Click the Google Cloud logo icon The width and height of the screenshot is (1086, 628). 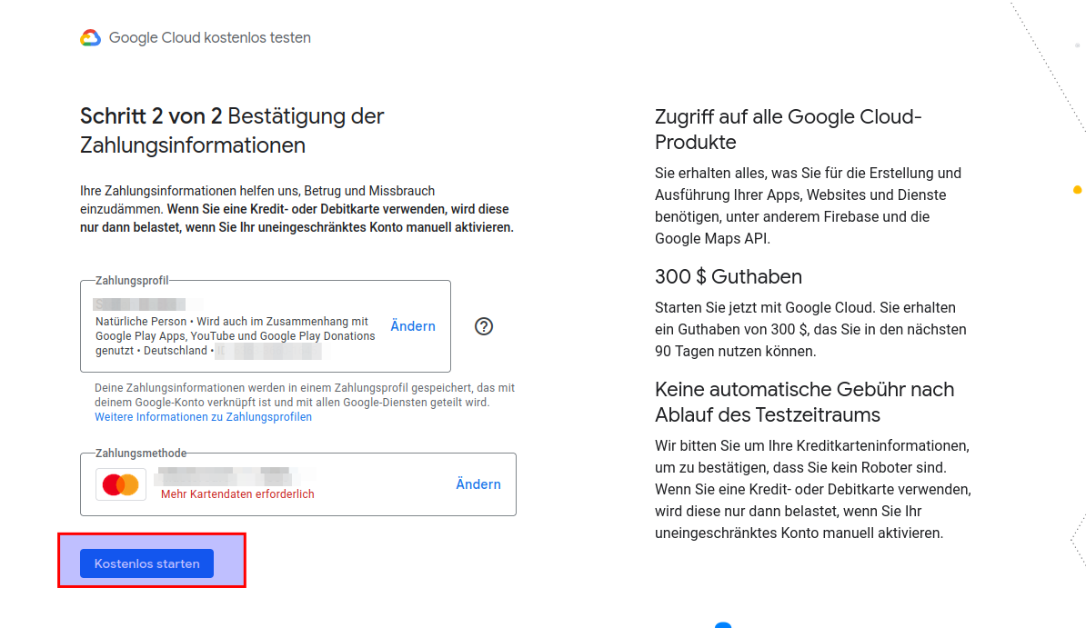[90, 38]
